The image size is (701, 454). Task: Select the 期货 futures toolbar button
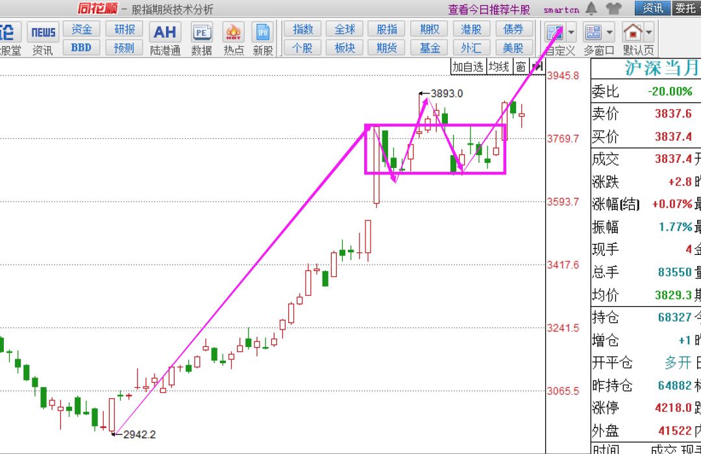pyautogui.click(x=387, y=48)
